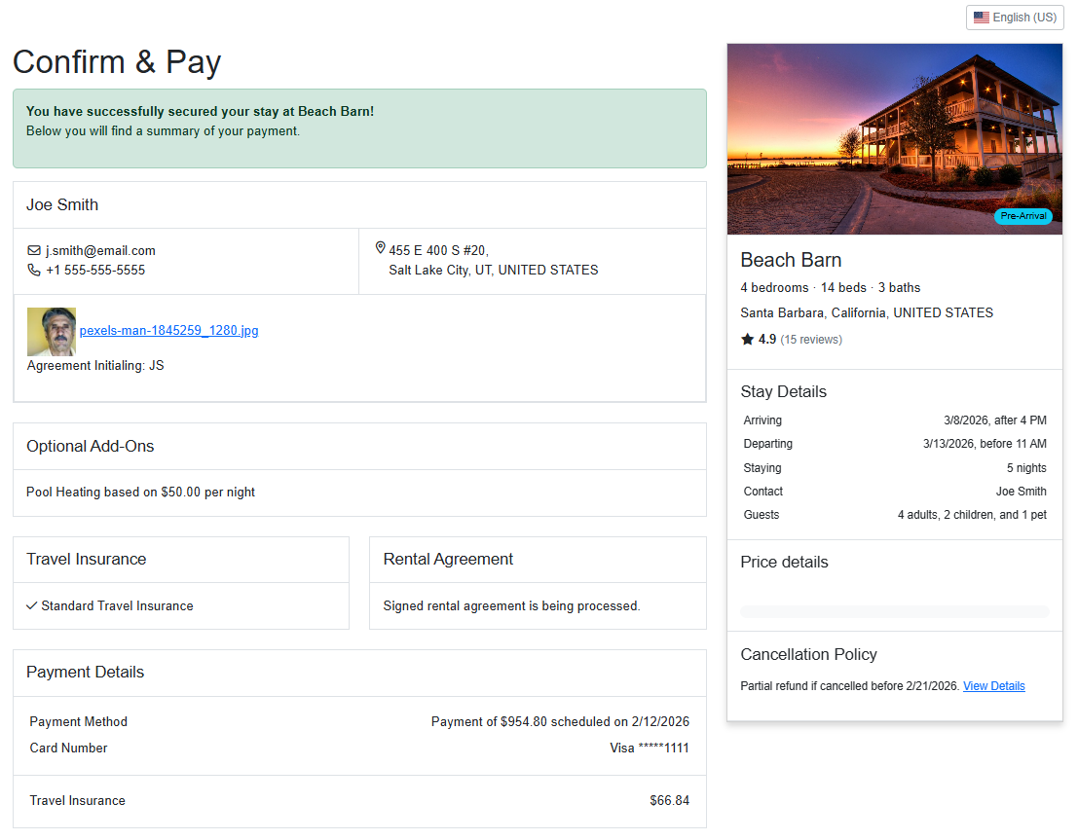Click the Visa card number entry
The height and width of the screenshot is (840, 1078).
pyautogui.click(x=650, y=748)
